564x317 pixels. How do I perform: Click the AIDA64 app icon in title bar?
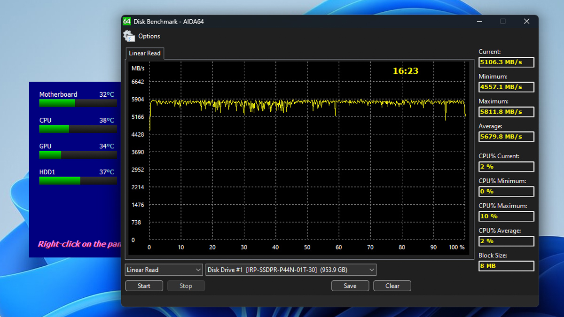(127, 21)
